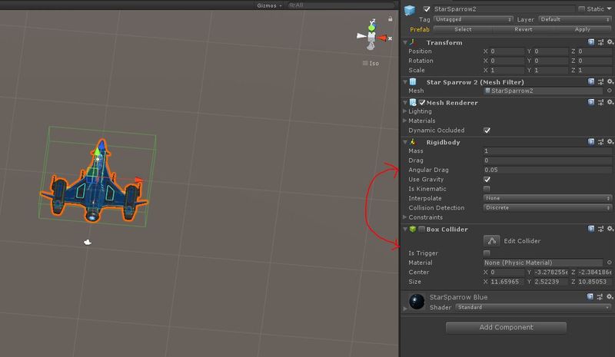Open the Mesh object picker circle
The image size is (615, 357).
(610, 91)
